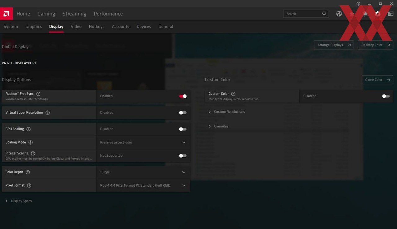Select the System settings tab
The width and height of the screenshot is (397, 229).
11,27
